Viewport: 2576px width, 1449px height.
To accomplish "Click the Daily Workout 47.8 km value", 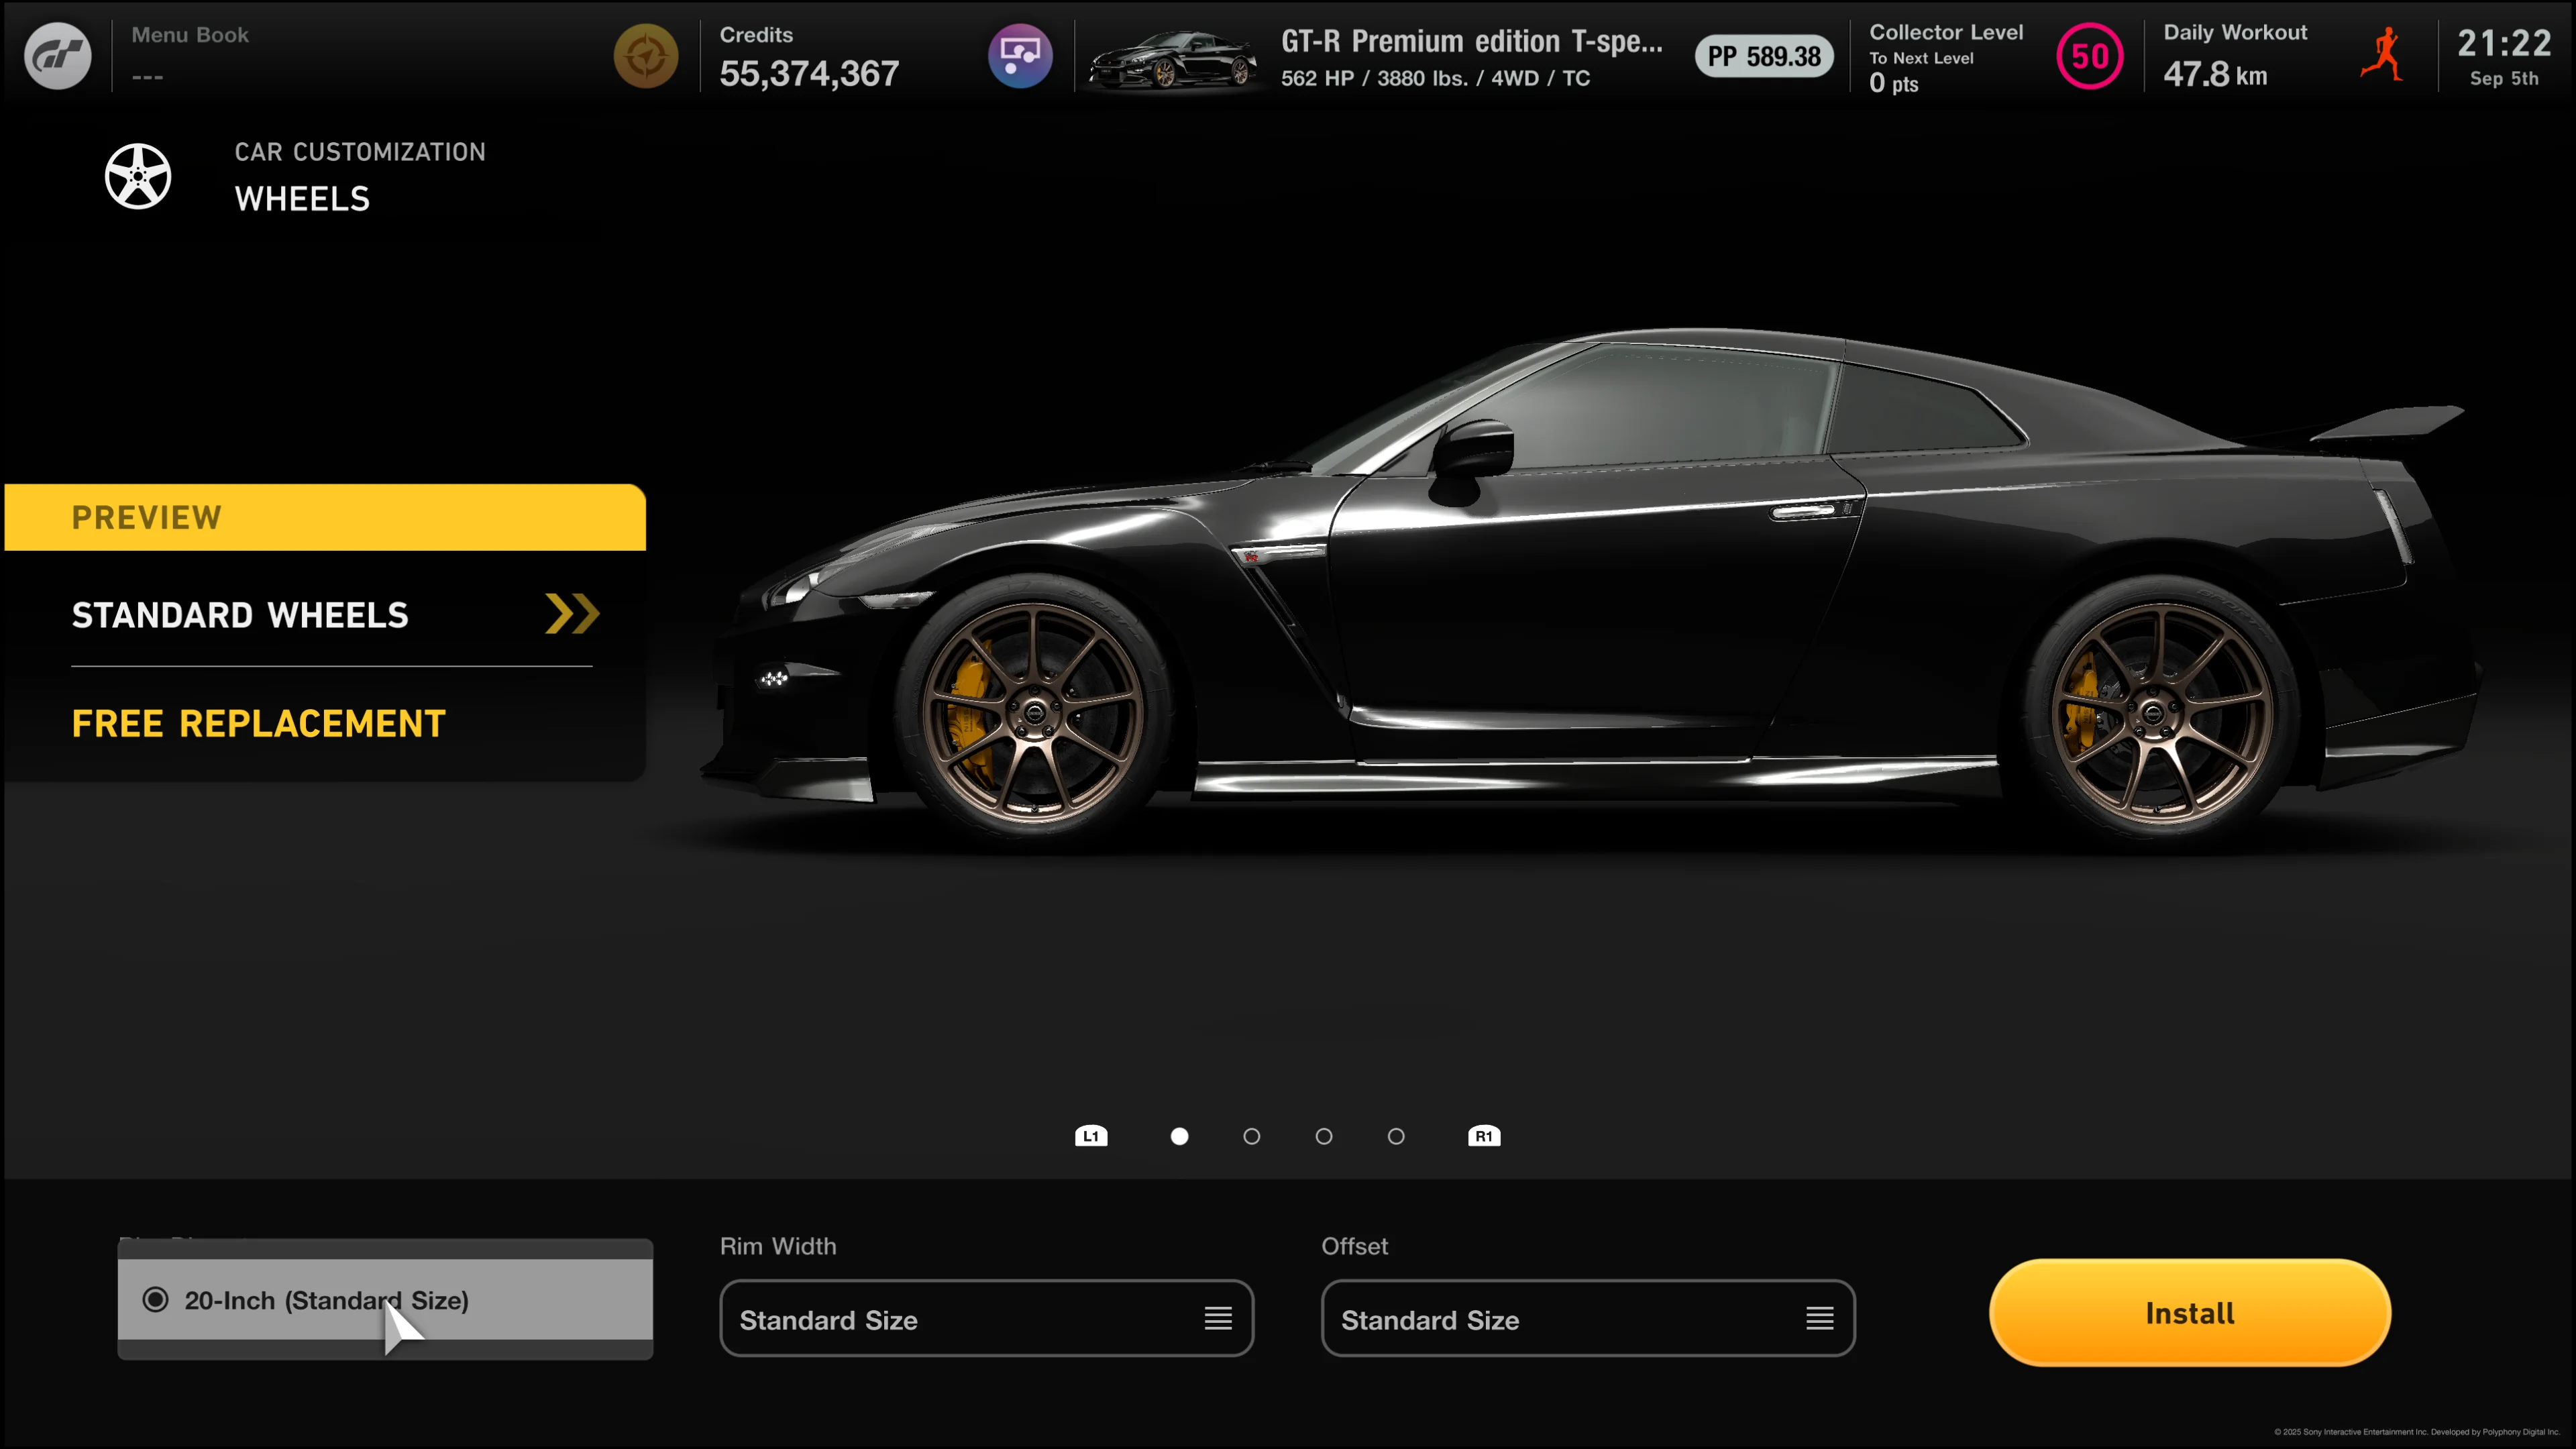I will coord(2215,75).
